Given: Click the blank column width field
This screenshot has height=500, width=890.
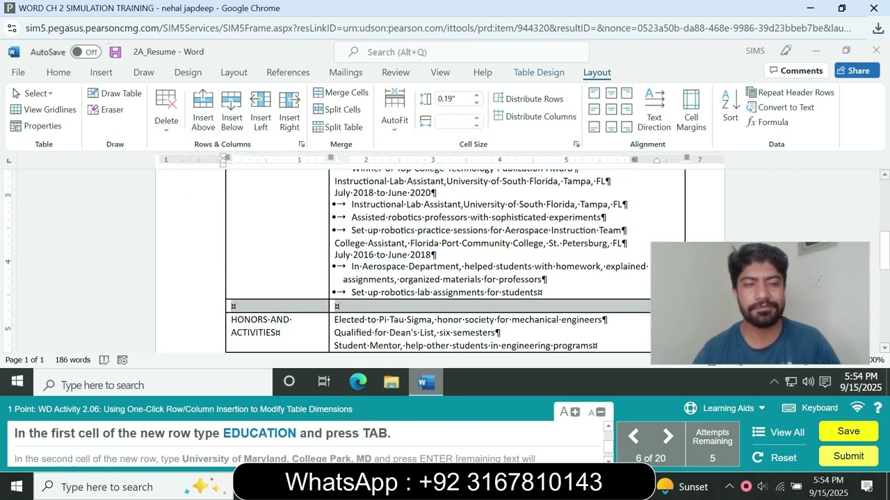Looking at the screenshot, I should tap(453, 121).
